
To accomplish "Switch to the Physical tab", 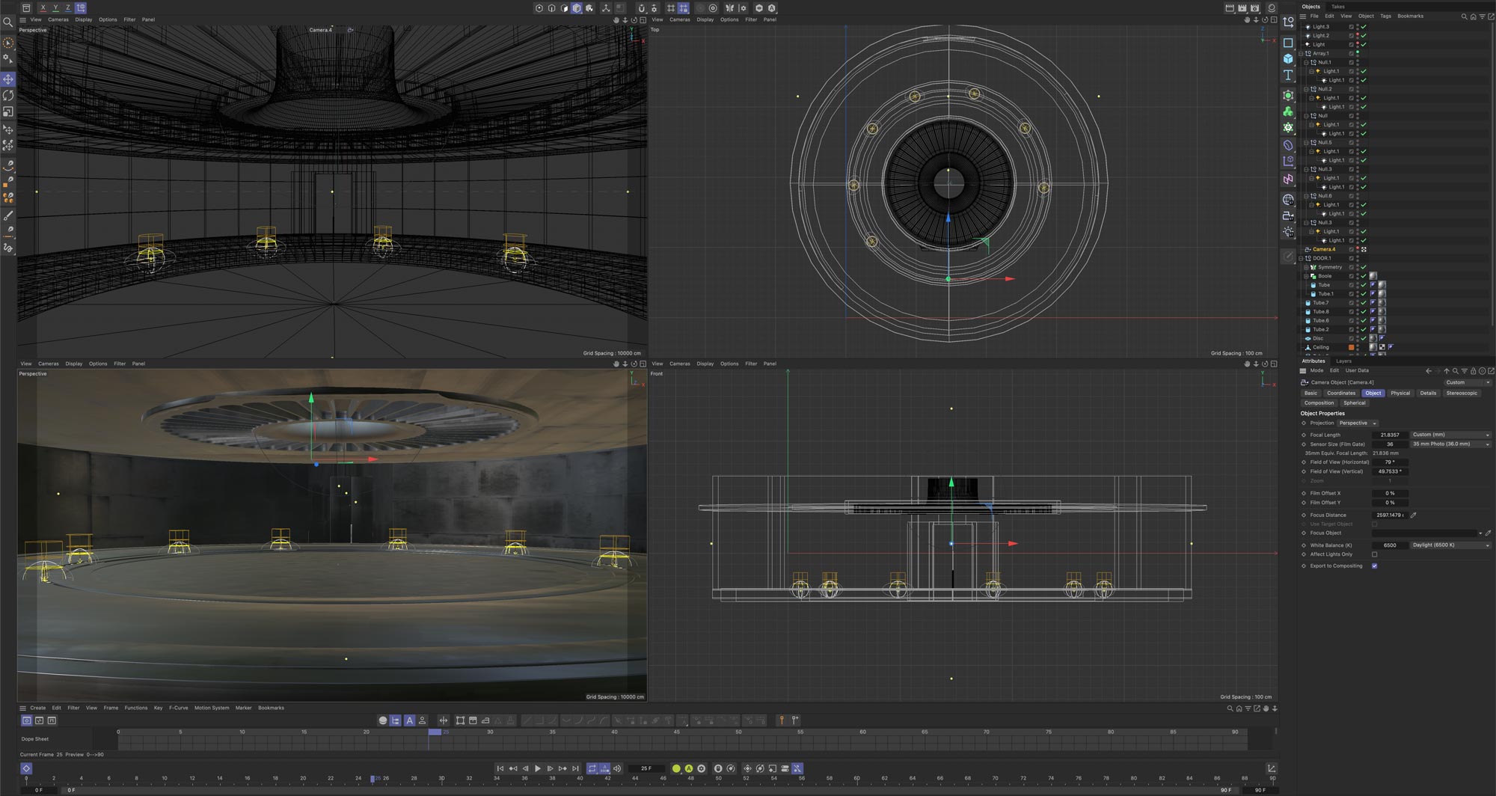I will point(1400,393).
